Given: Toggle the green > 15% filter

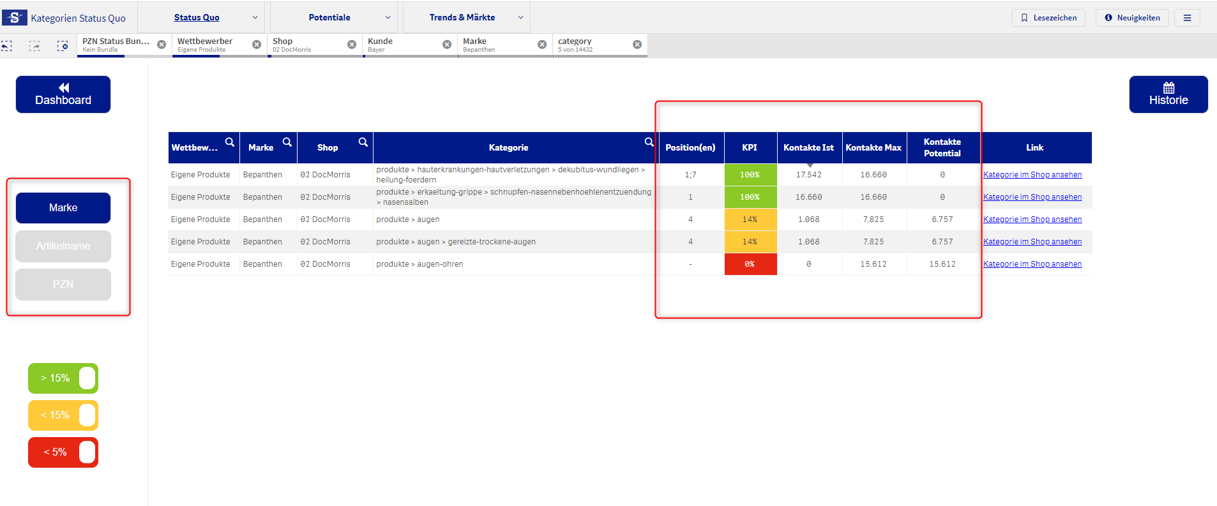Looking at the screenshot, I should (63, 378).
